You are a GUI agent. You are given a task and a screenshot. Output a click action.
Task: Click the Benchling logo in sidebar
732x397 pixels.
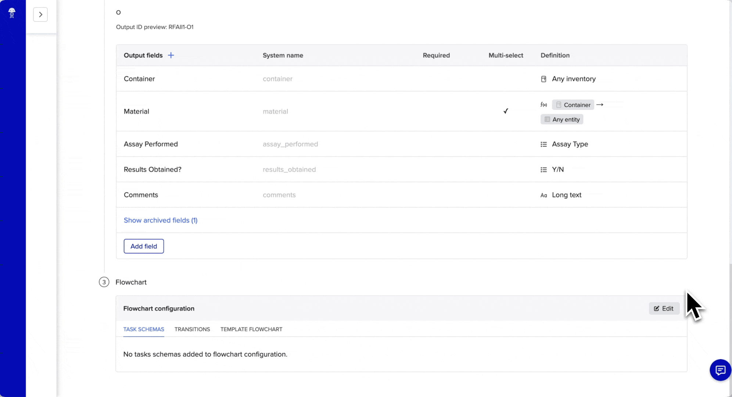pyautogui.click(x=12, y=13)
